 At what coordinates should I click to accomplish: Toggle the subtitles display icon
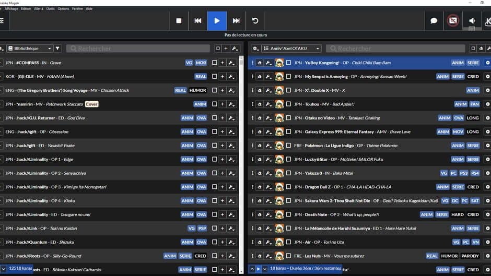pos(452,21)
